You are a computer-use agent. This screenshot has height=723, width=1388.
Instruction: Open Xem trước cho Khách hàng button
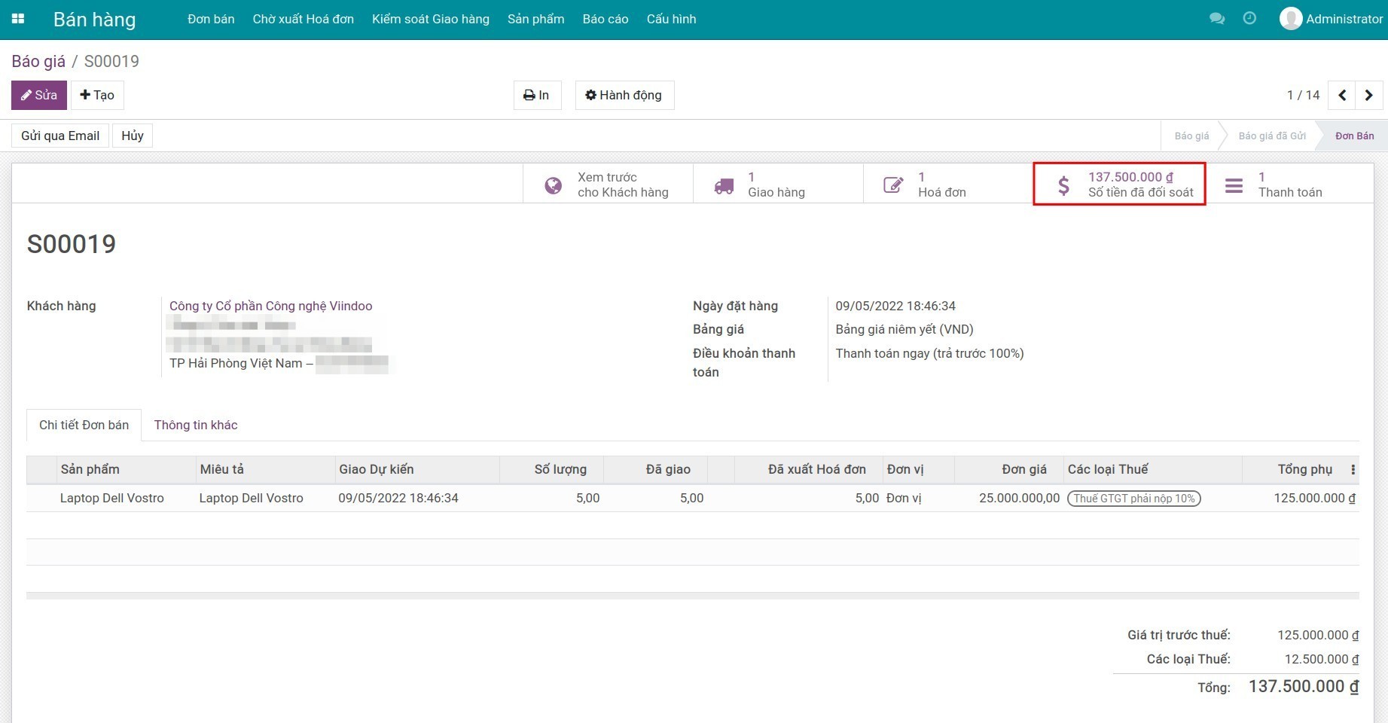pyautogui.click(x=608, y=185)
